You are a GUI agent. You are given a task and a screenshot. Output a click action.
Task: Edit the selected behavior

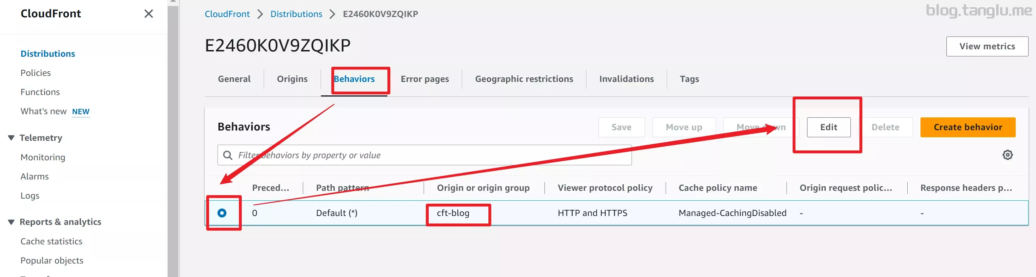tap(828, 127)
